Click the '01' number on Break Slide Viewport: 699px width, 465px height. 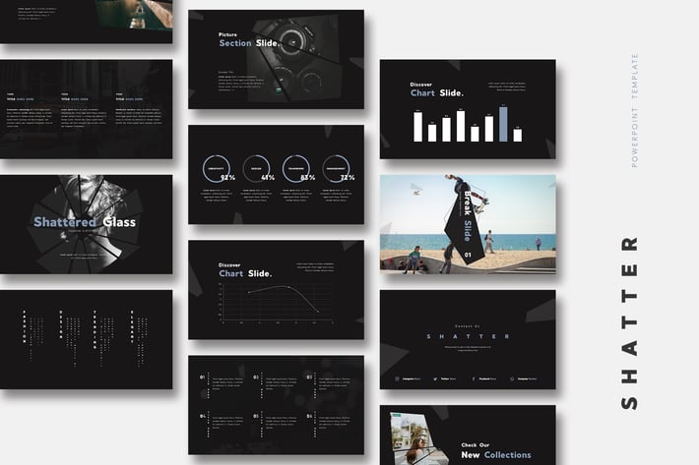tap(468, 255)
